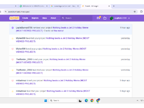The height and width of the screenshot is (108, 144).
Task: Open project link in mkbatmaz loved message
Action: coord(51,82)
